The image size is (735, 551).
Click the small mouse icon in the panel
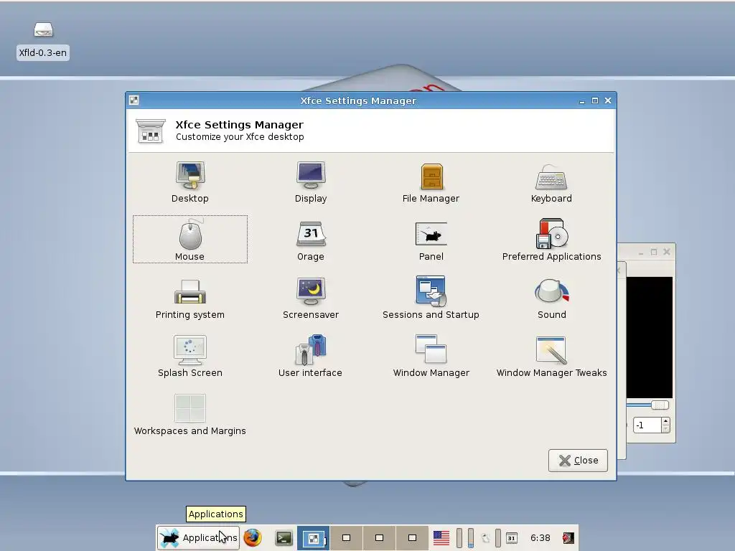click(486, 538)
